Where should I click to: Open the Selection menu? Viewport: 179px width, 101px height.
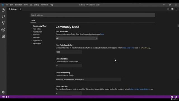pos(18,5)
